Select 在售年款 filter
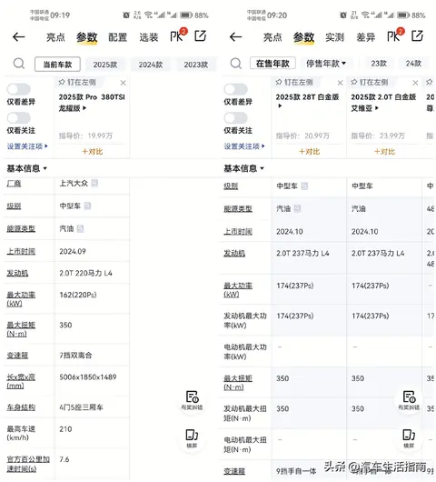This screenshot has width=436, height=482. (x=272, y=64)
